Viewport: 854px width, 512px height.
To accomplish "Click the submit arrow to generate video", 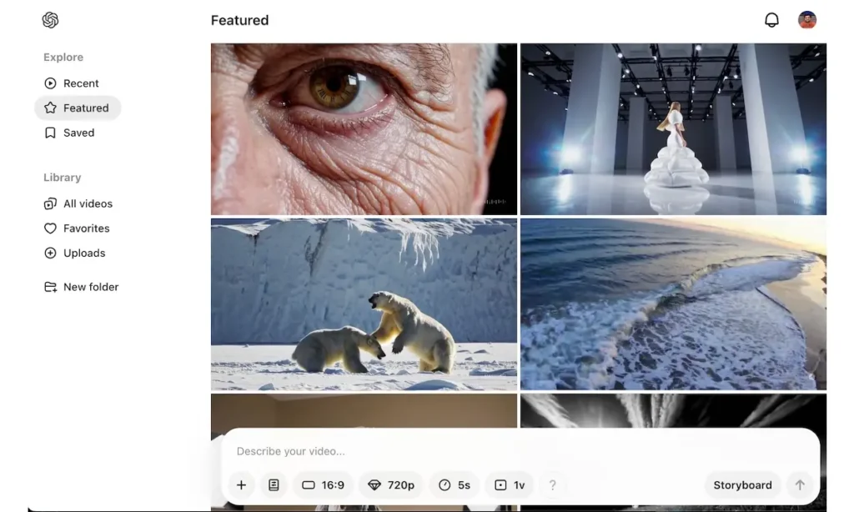I will click(800, 484).
